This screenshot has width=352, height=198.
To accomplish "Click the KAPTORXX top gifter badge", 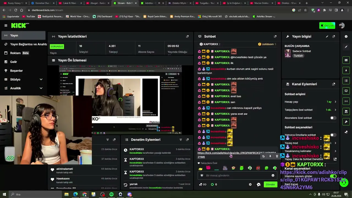I will tap(210, 44).
